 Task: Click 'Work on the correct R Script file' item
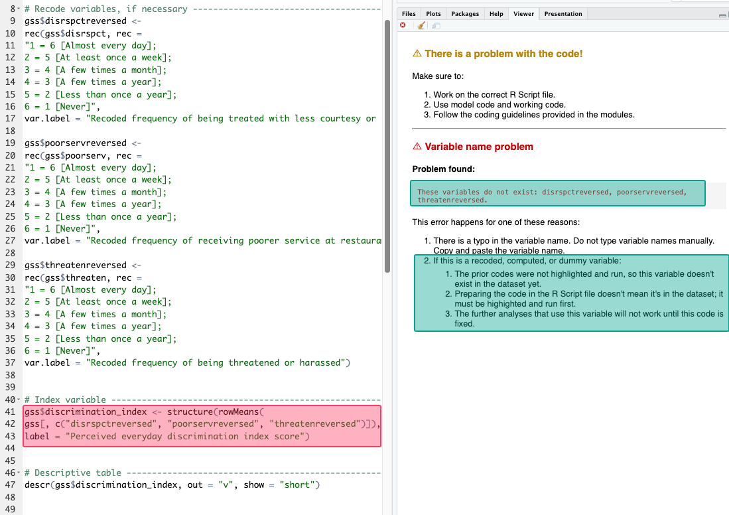click(x=494, y=95)
